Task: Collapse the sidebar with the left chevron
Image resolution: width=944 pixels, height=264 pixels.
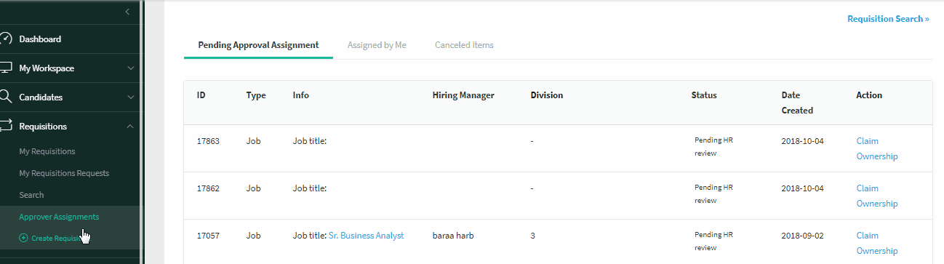Action: pyautogui.click(x=127, y=12)
